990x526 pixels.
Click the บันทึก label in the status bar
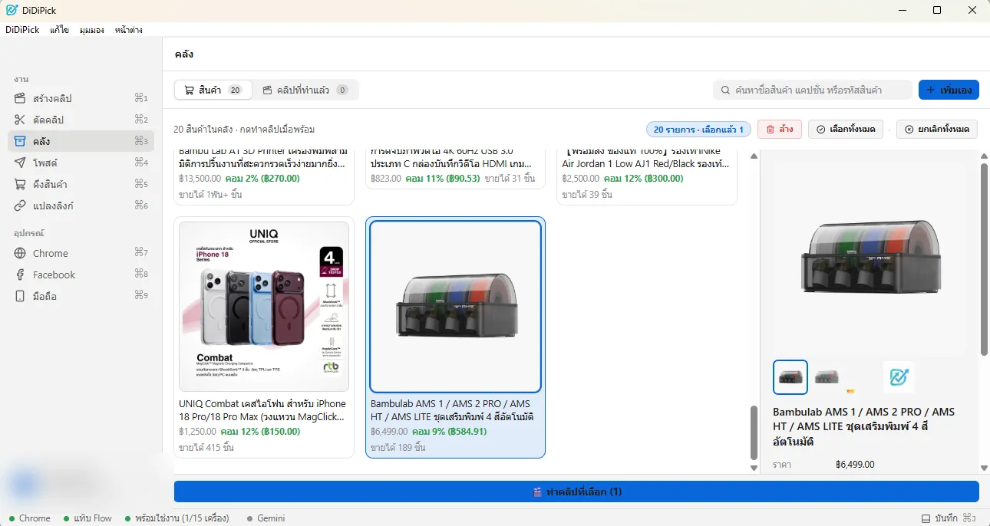click(x=946, y=518)
